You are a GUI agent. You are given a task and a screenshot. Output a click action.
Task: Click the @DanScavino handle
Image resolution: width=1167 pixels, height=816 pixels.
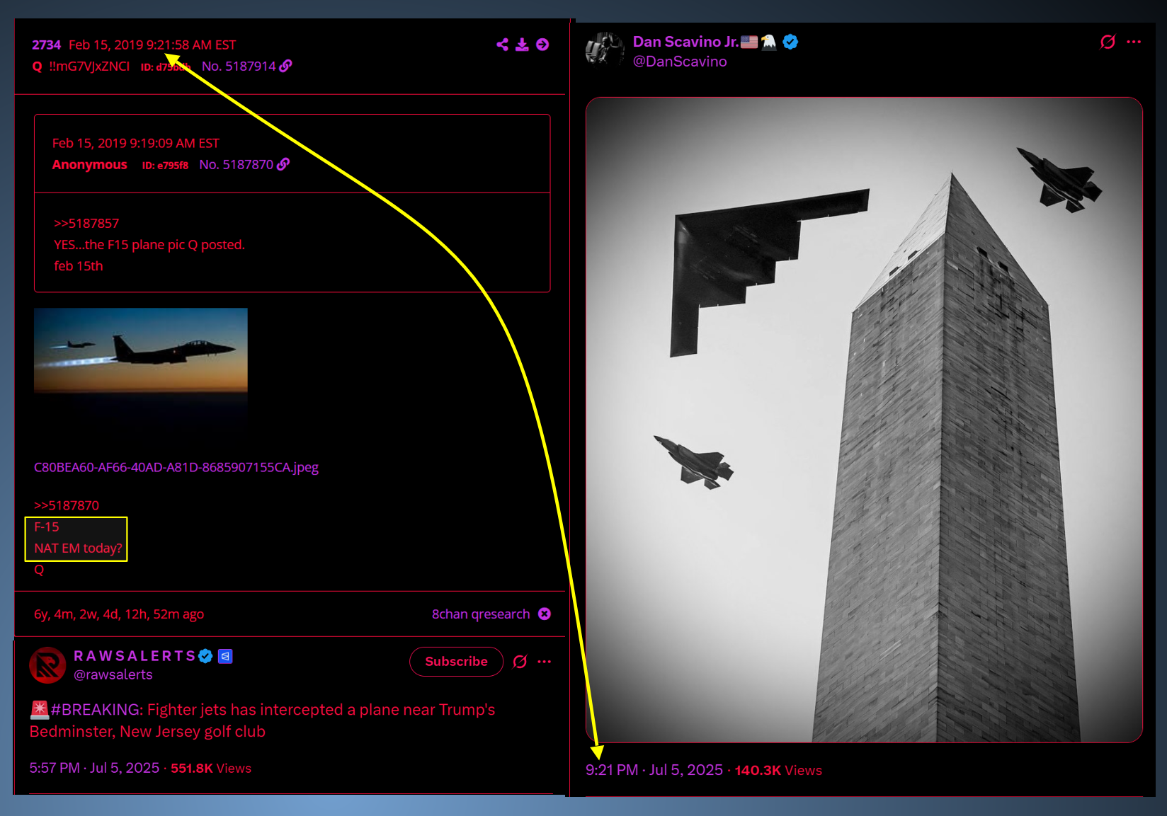(680, 62)
